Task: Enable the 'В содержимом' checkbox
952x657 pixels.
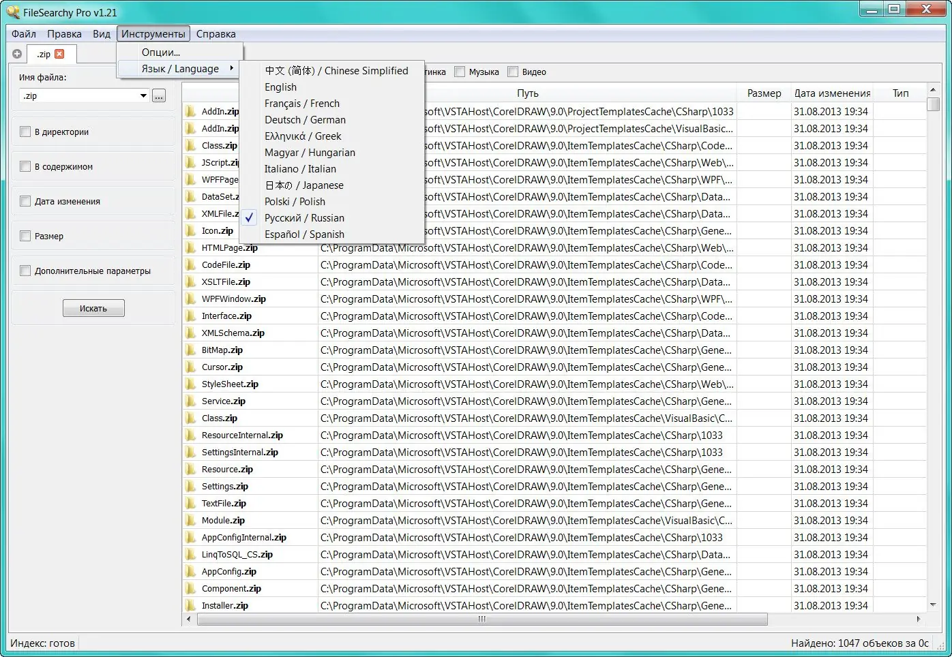Action: click(x=25, y=166)
